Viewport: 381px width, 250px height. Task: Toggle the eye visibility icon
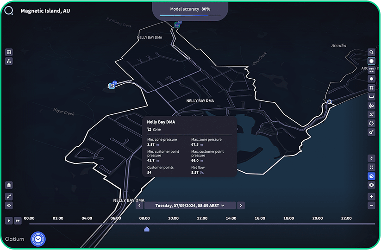[9, 205]
